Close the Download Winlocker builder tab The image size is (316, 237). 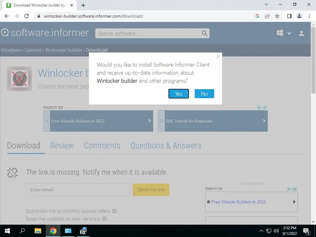(72, 5)
